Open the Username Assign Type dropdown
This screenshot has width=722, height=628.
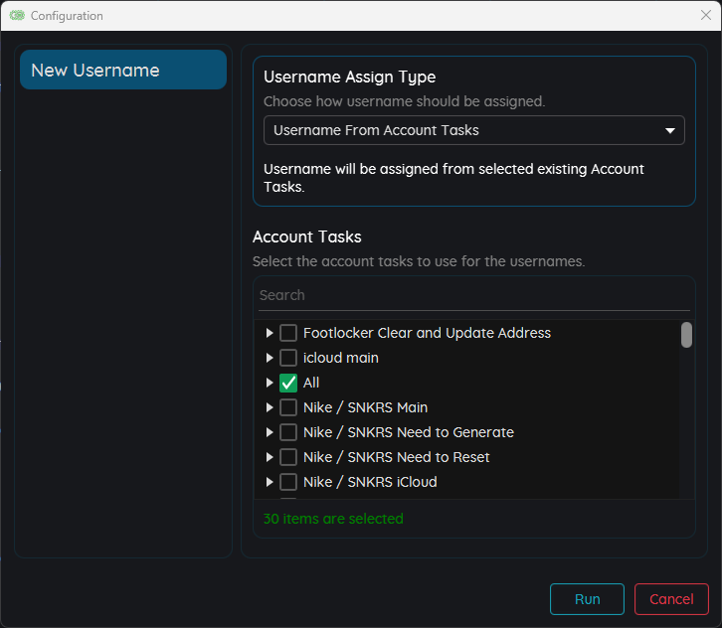pos(473,130)
